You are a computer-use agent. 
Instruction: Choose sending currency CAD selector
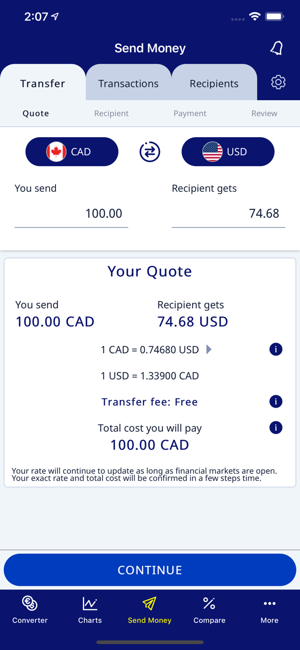tap(72, 152)
